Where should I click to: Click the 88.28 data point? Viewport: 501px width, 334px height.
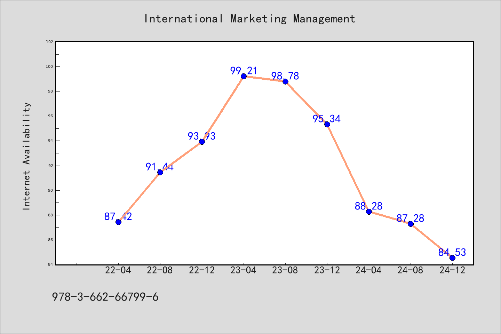click(x=369, y=212)
